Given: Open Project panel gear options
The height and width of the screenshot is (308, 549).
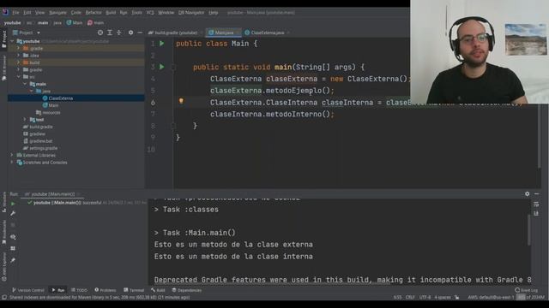Looking at the screenshot, I should (130, 33).
